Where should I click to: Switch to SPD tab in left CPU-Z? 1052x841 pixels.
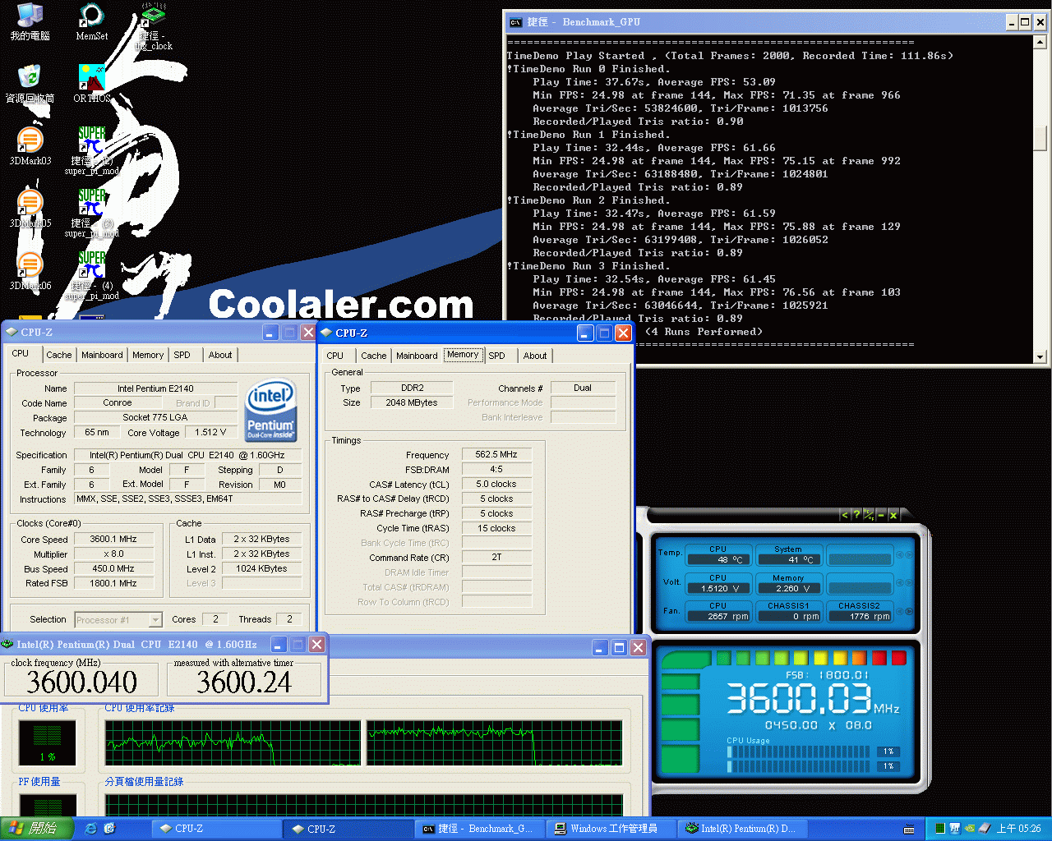tap(182, 355)
